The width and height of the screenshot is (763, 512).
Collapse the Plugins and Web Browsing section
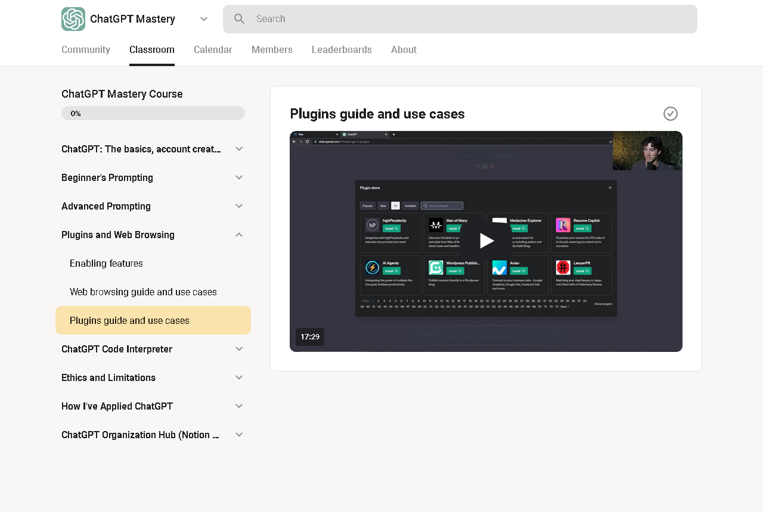pos(239,235)
